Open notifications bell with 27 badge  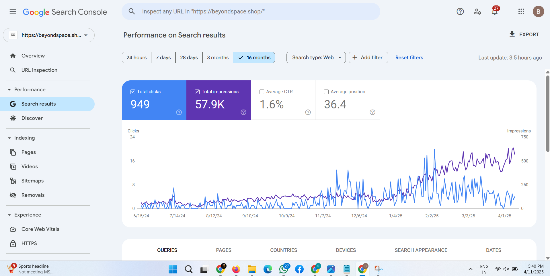495,11
